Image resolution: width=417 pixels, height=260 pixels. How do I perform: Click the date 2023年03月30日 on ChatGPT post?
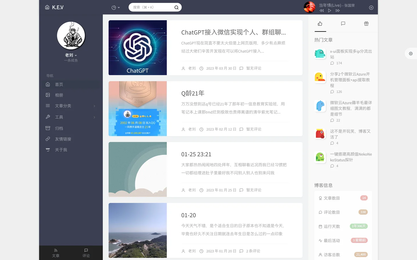(221, 68)
